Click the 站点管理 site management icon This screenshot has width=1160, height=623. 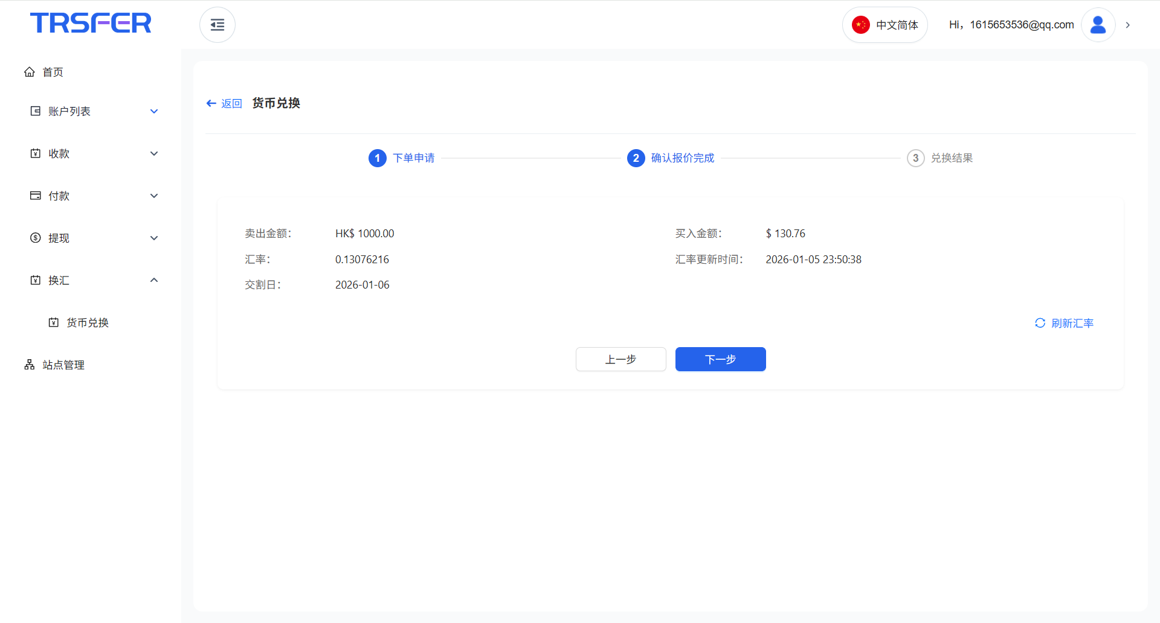pos(30,365)
